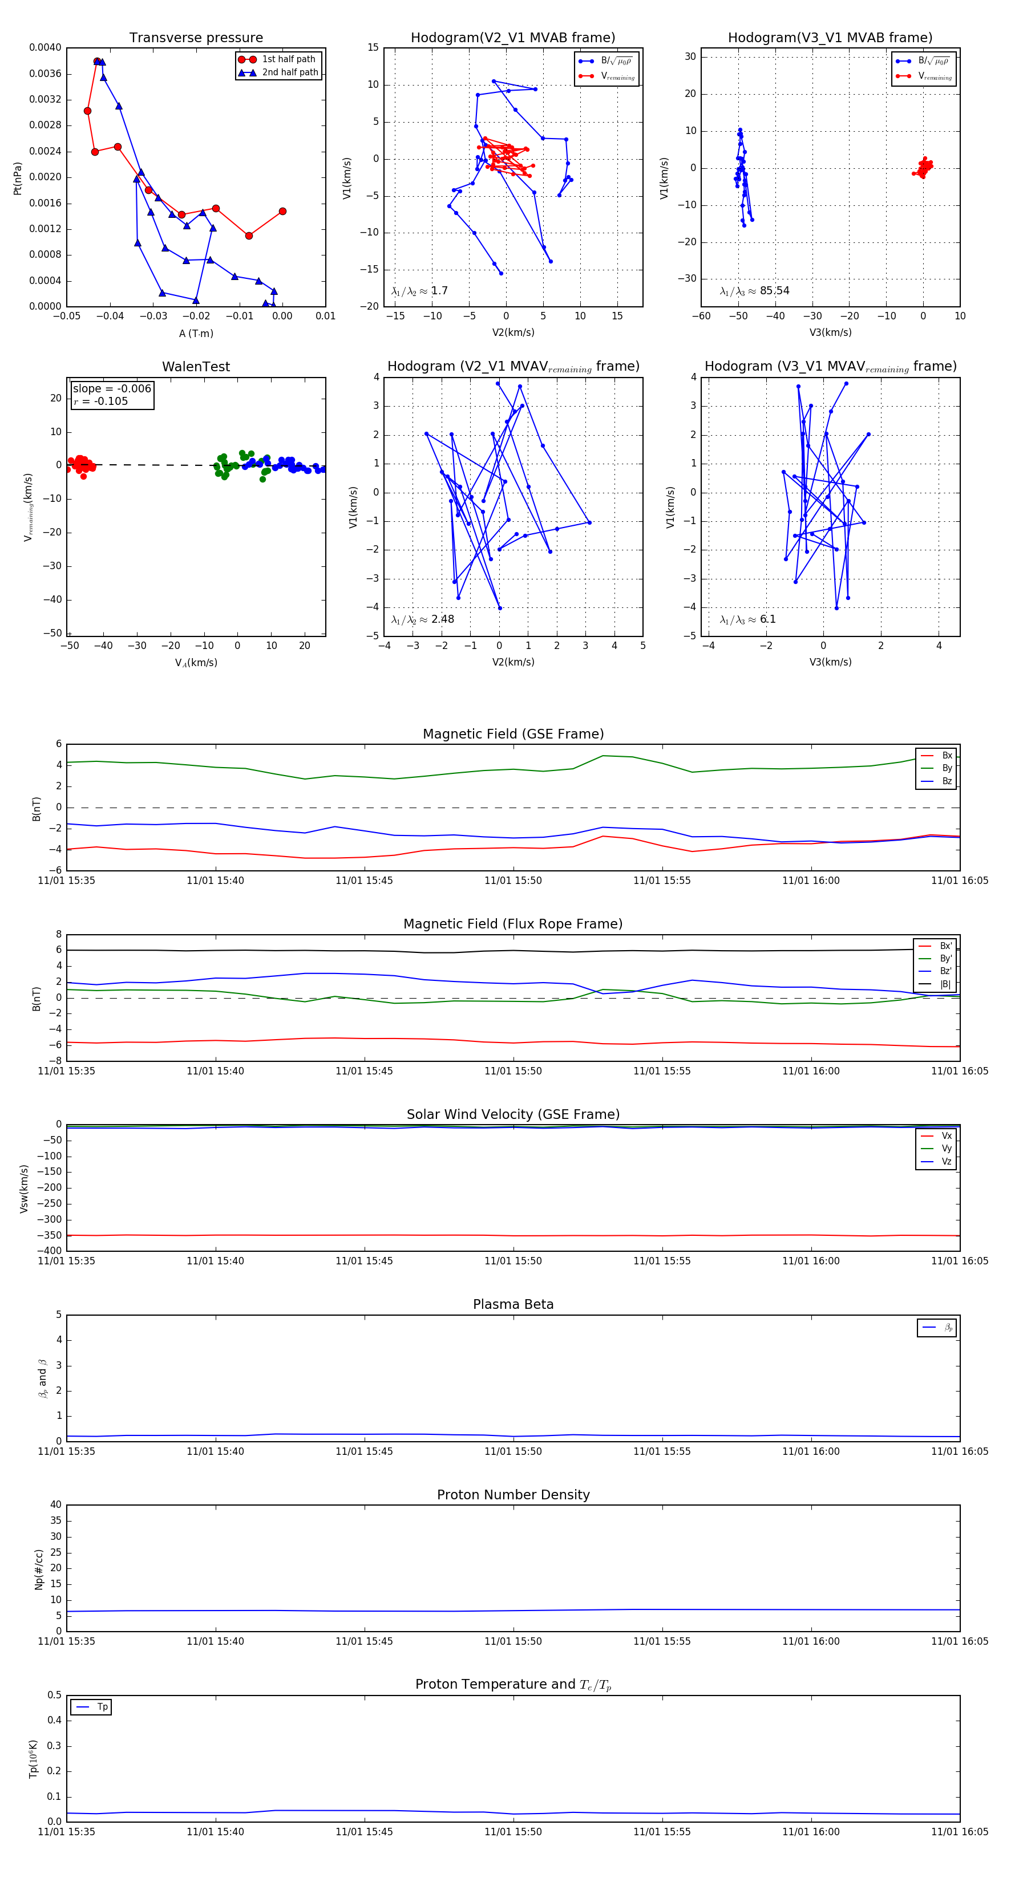This screenshot has width=1027, height=1882.
Task: Click the "Solar Wind Velocity (GSE Frame)" title
Action: 513,1114
